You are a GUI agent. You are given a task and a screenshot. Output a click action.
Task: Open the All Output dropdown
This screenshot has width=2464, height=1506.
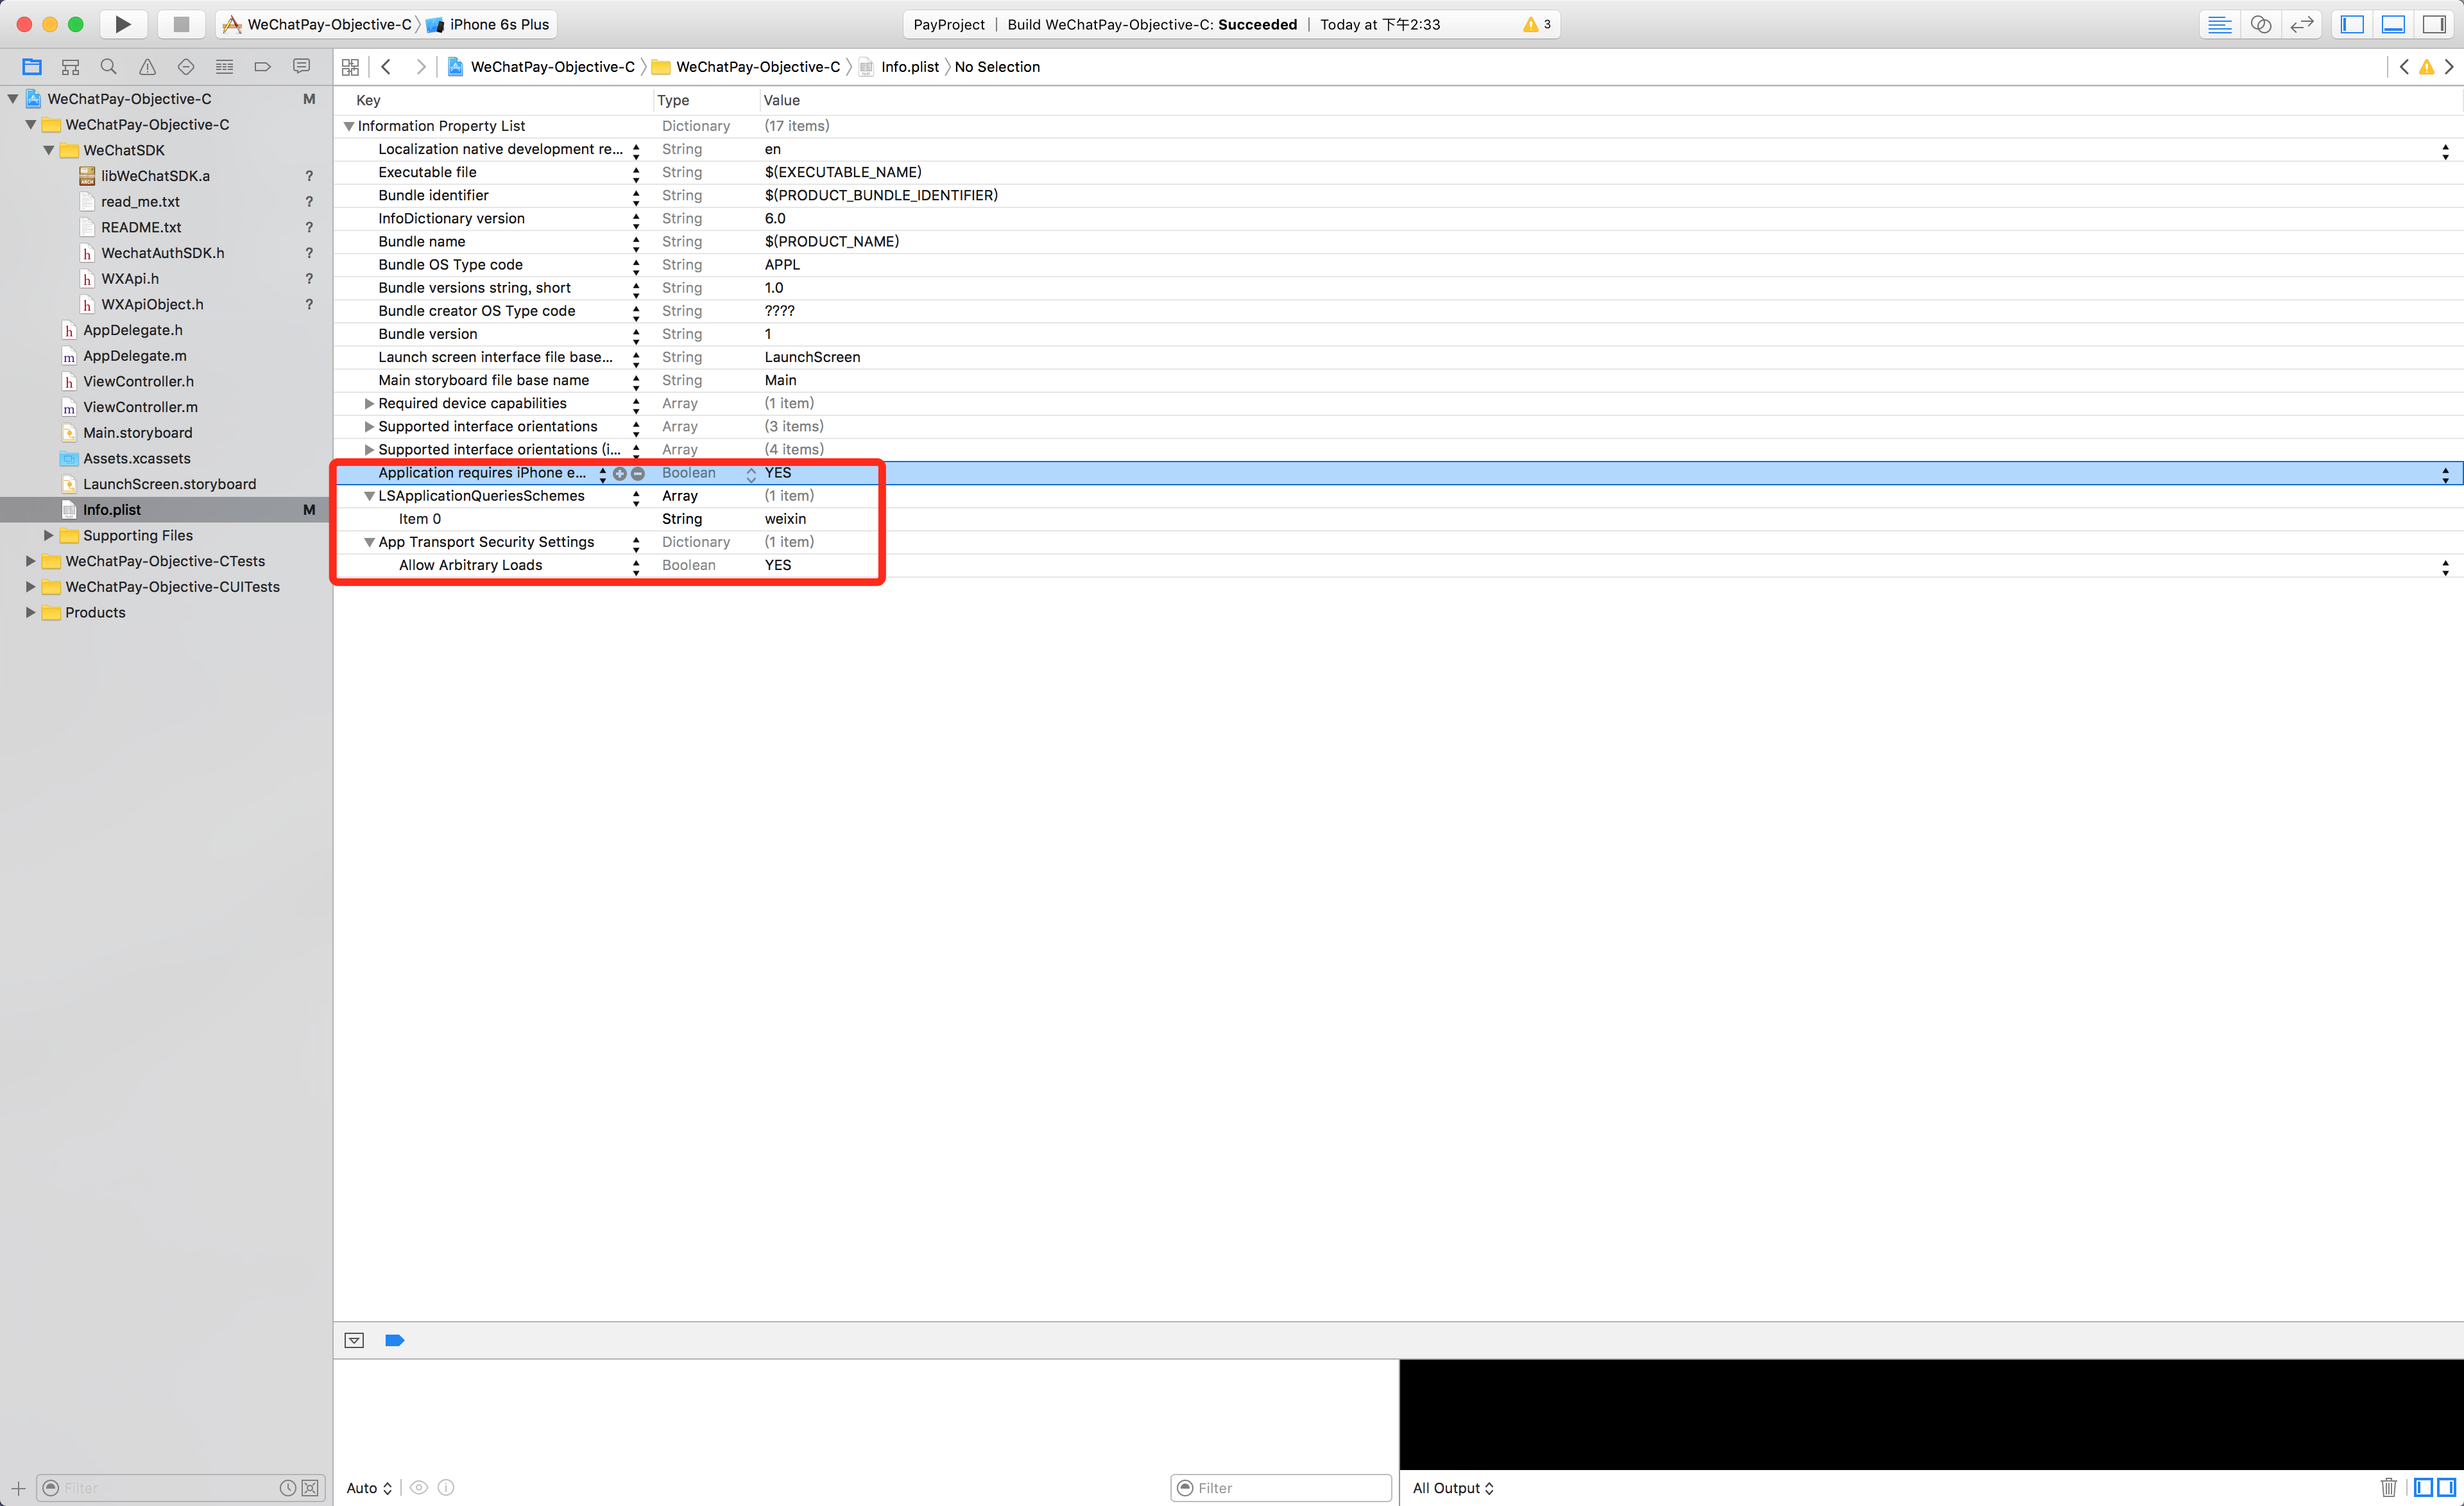coord(1452,1488)
